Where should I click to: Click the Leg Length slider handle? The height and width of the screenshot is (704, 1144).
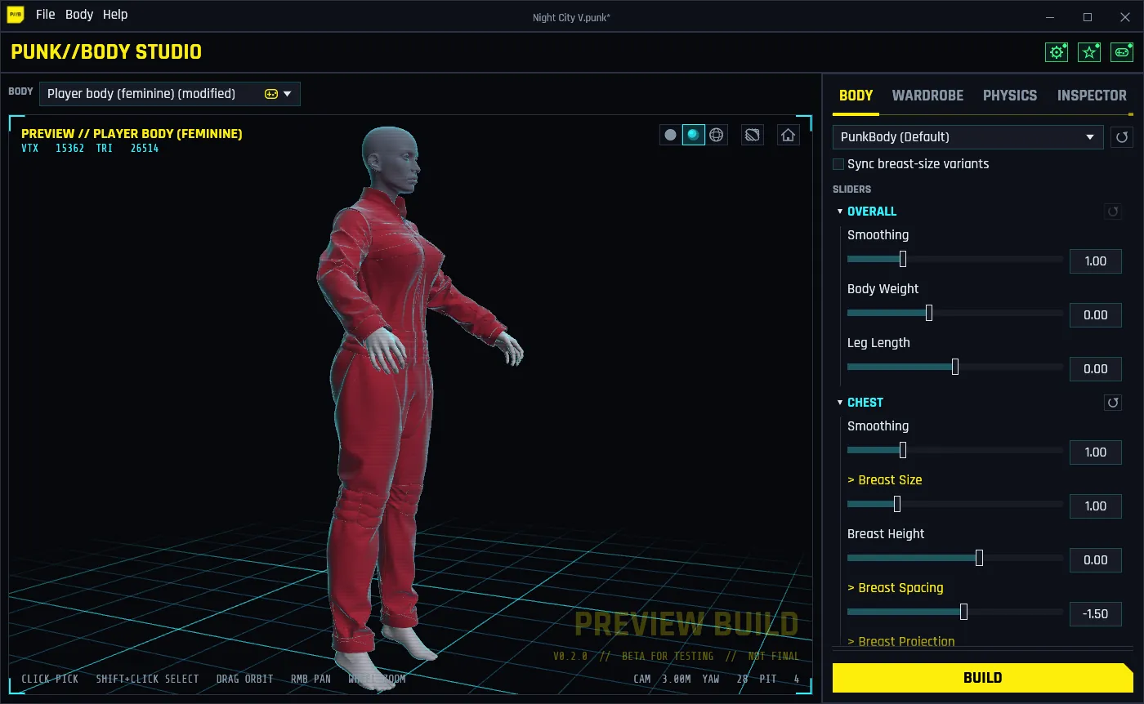(x=955, y=368)
